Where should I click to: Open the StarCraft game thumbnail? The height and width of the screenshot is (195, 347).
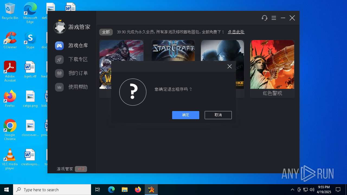pyautogui.click(x=173, y=50)
